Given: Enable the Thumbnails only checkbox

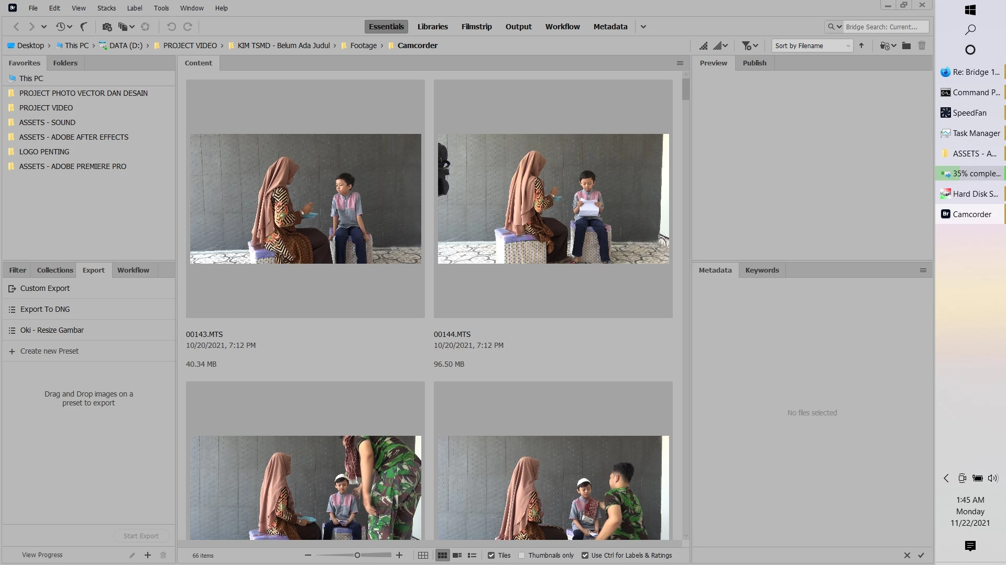Looking at the screenshot, I should [x=522, y=555].
